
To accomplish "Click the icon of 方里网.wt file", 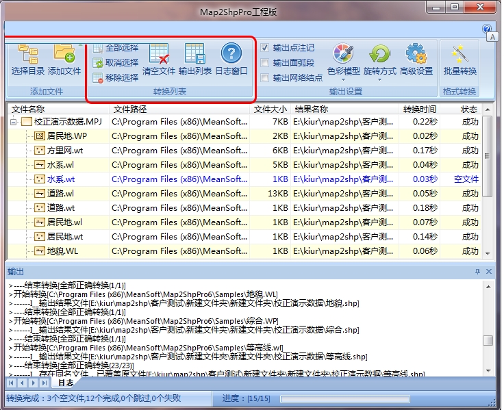I will click(x=40, y=151).
